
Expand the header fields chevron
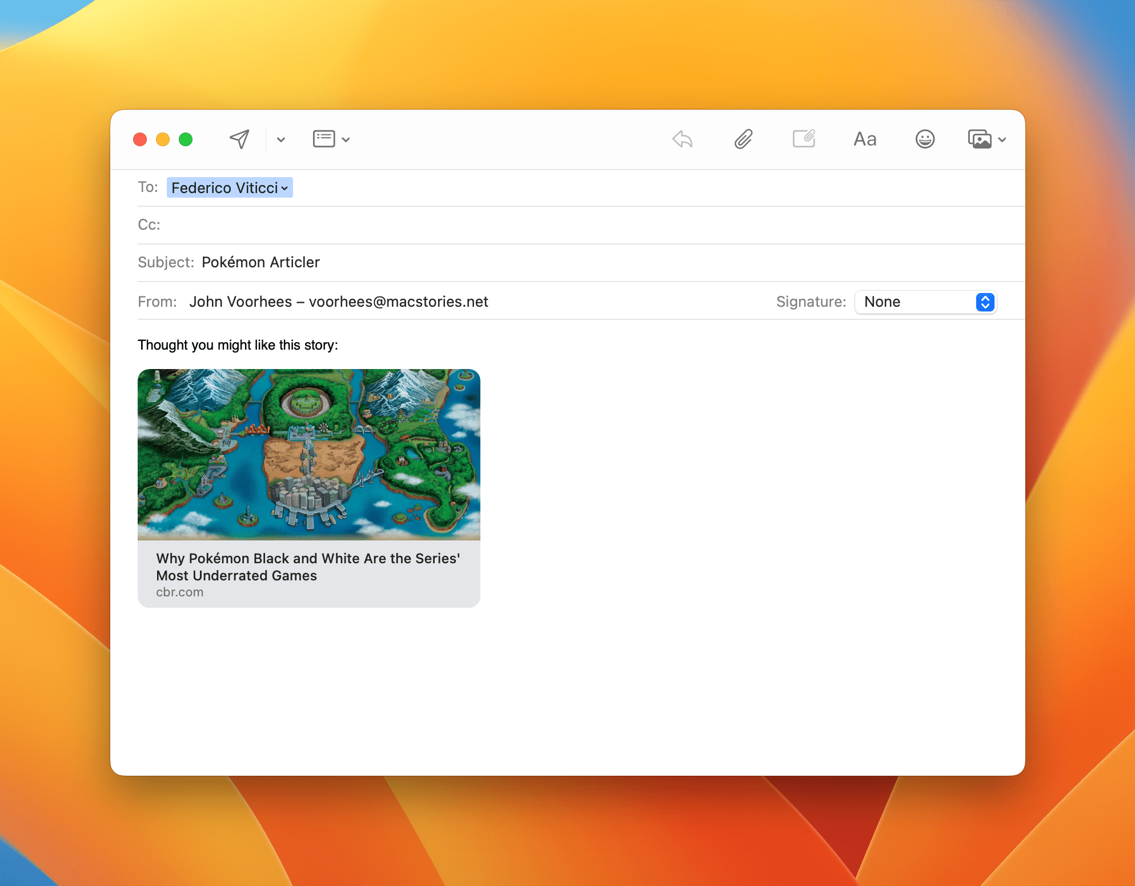pyautogui.click(x=346, y=139)
